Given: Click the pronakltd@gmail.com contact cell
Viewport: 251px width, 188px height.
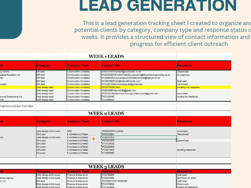Looking at the screenshot, I should point(139,90).
